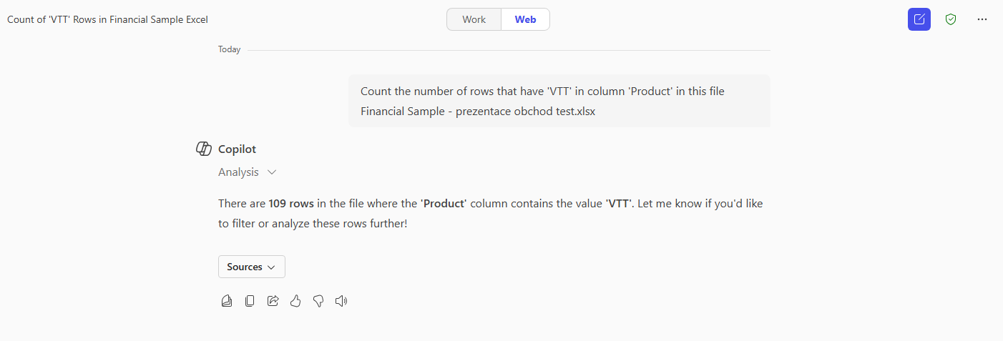Copy the Copilot response
1003x341 pixels.
click(x=250, y=301)
